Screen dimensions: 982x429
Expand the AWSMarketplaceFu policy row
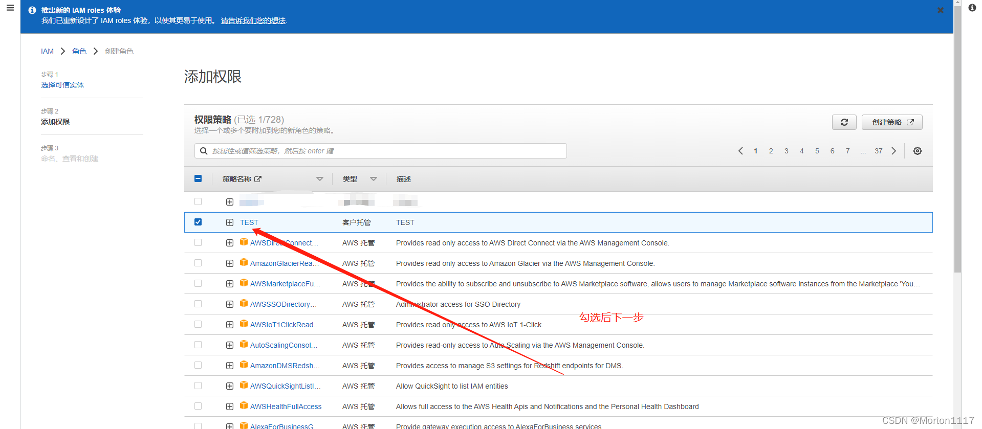click(230, 284)
